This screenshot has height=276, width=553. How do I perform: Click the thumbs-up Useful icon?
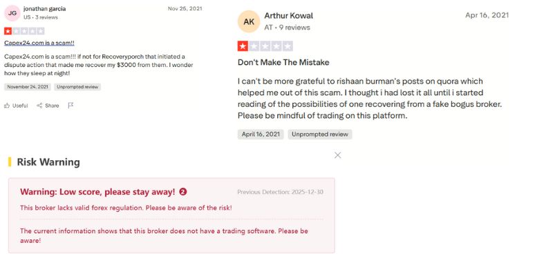pyautogui.click(x=7, y=106)
